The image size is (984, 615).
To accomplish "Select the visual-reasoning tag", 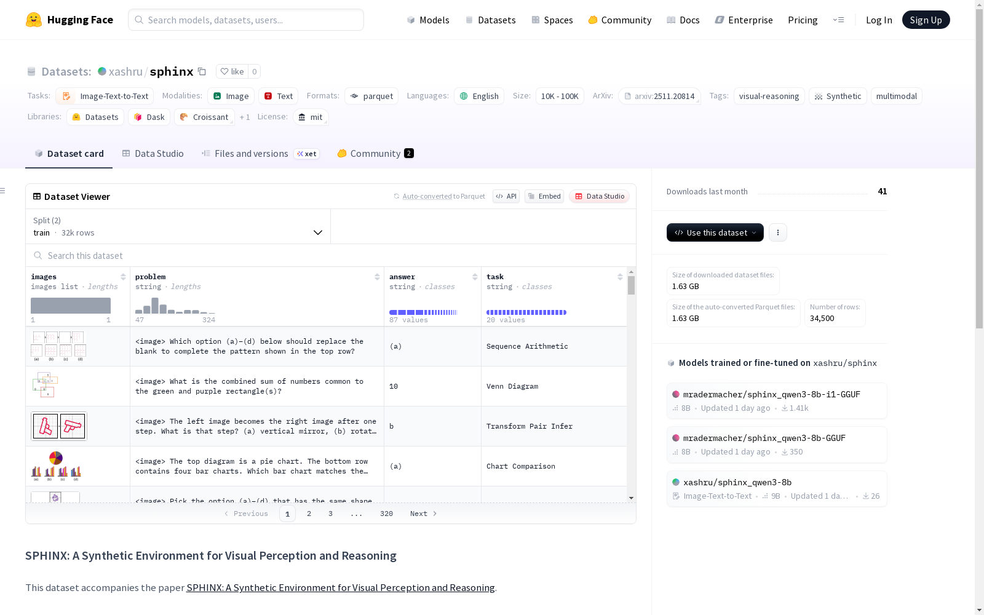I will tap(769, 96).
